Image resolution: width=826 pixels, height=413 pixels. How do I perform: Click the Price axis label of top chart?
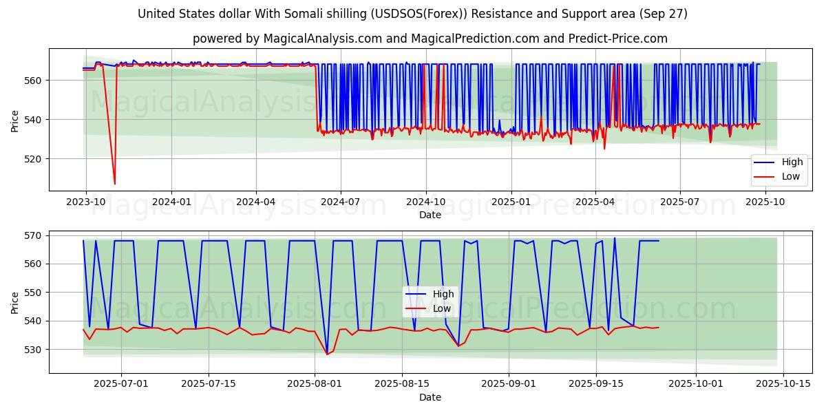(x=15, y=120)
